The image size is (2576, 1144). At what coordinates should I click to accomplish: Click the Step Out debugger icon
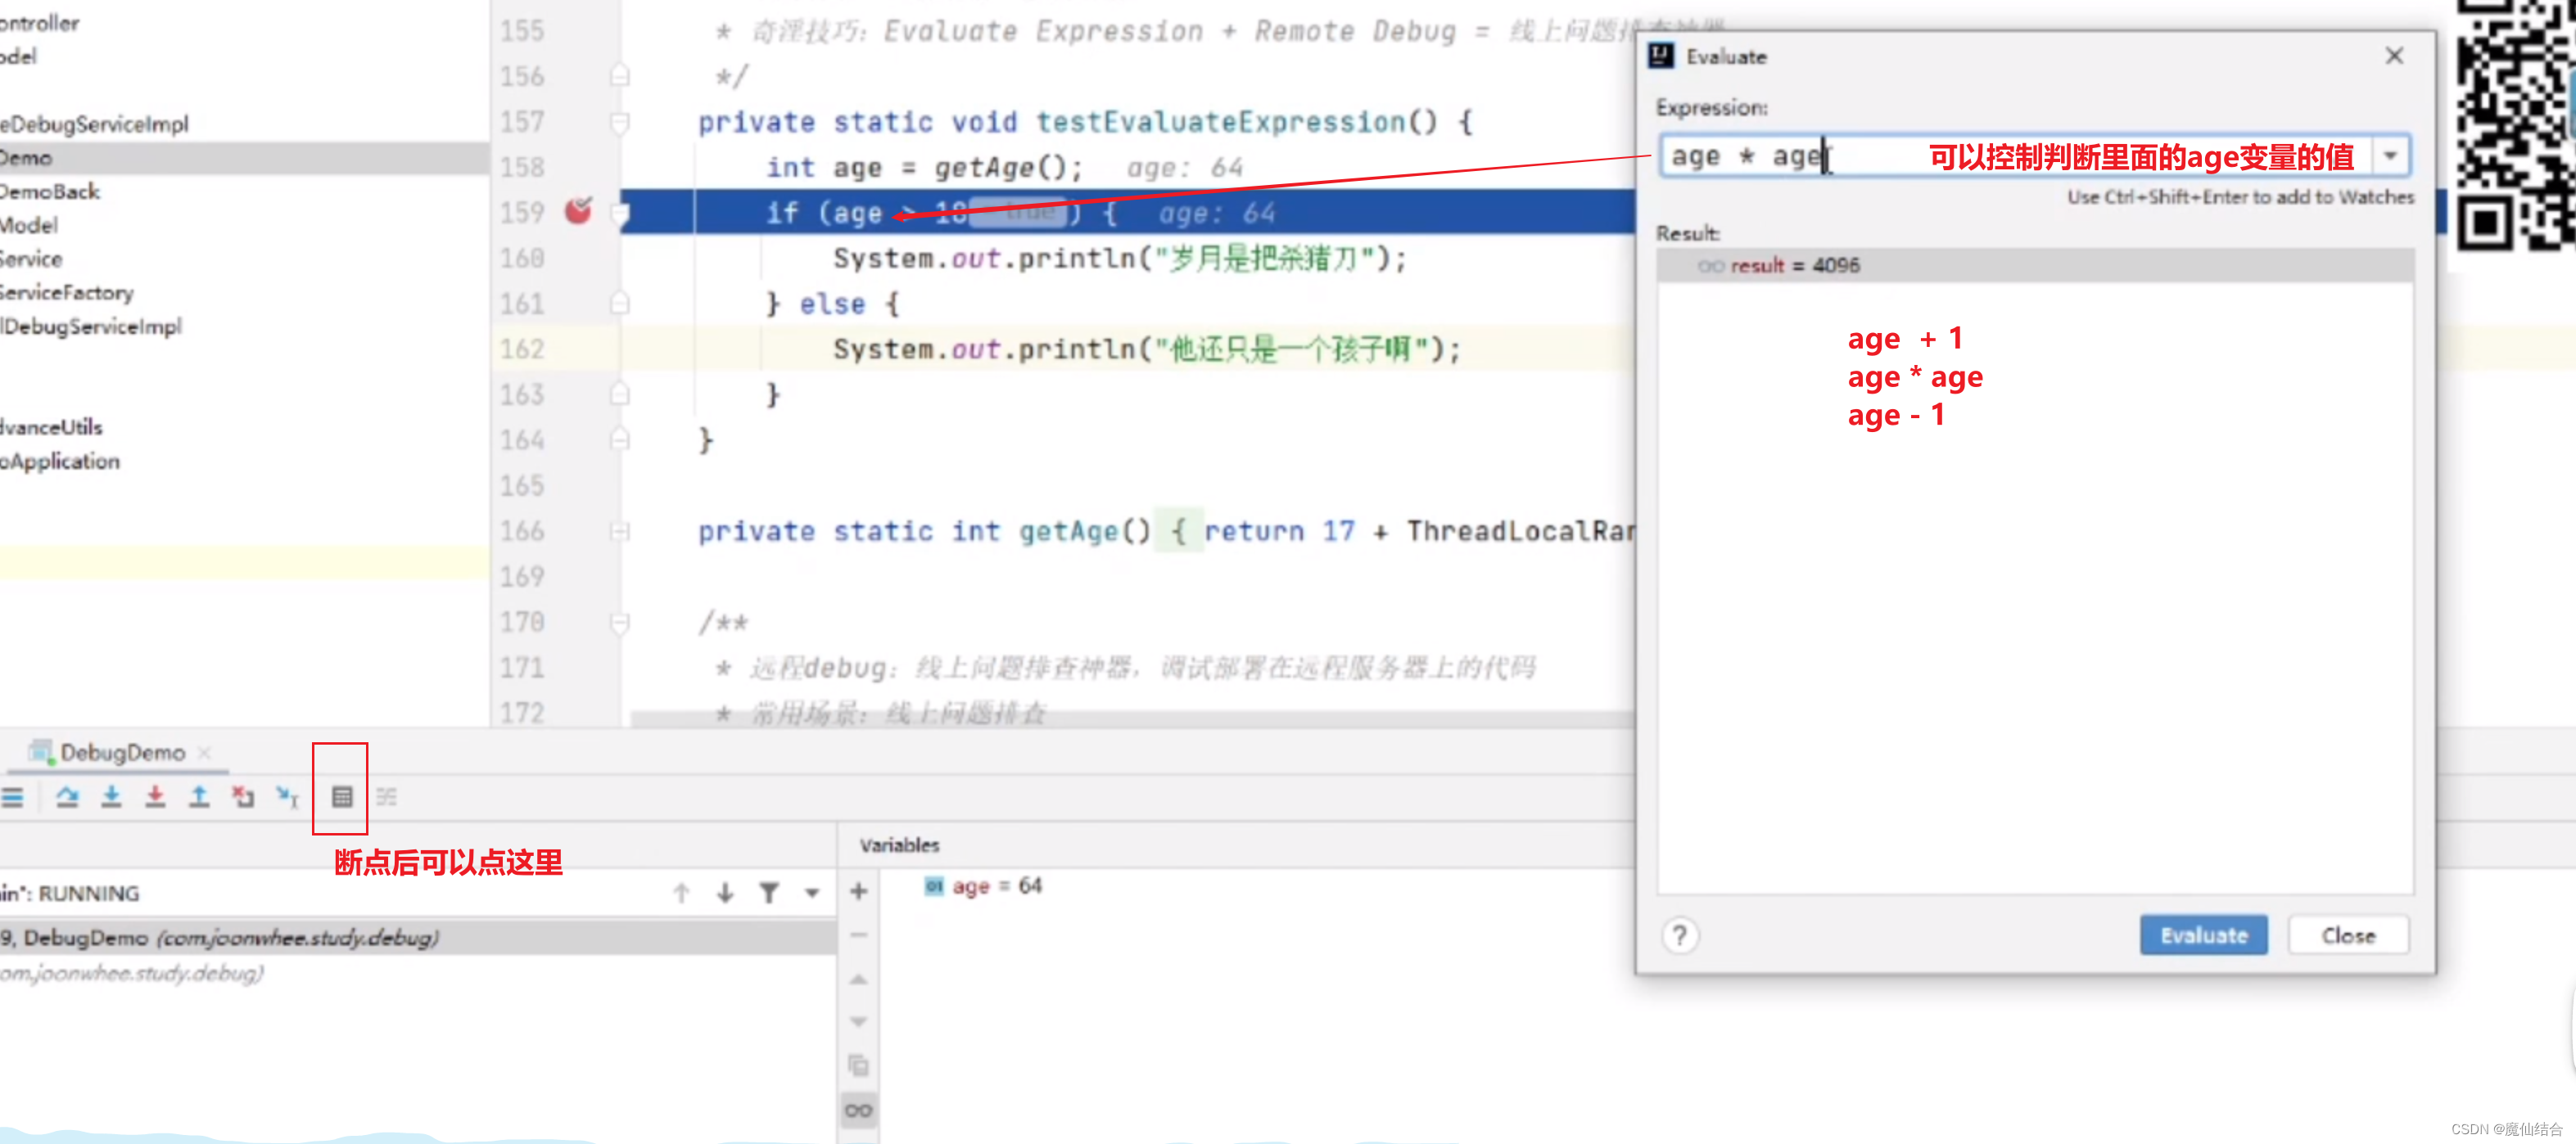(199, 796)
